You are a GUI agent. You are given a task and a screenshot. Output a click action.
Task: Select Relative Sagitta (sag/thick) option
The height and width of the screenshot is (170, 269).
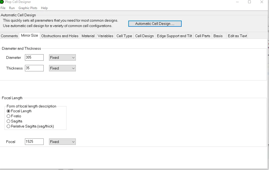(9, 126)
